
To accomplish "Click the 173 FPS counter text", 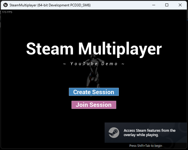I will 7,12.
